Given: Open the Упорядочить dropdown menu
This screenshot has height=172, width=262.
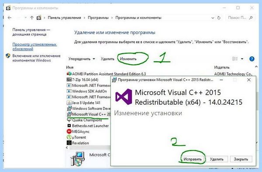Looking at the screenshot, I should (82, 59).
